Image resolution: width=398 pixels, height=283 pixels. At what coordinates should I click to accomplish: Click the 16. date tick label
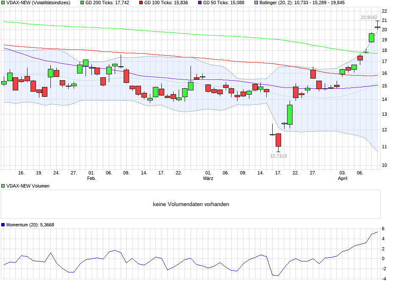(x=21, y=173)
